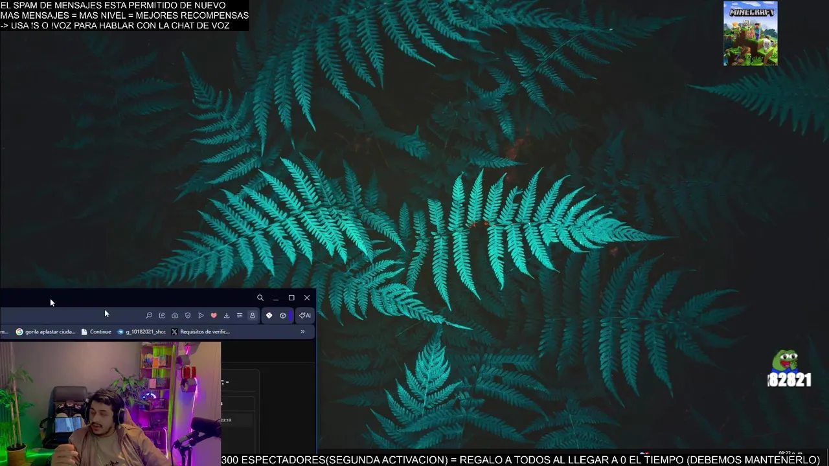Open the profile account icon

click(x=253, y=315)
